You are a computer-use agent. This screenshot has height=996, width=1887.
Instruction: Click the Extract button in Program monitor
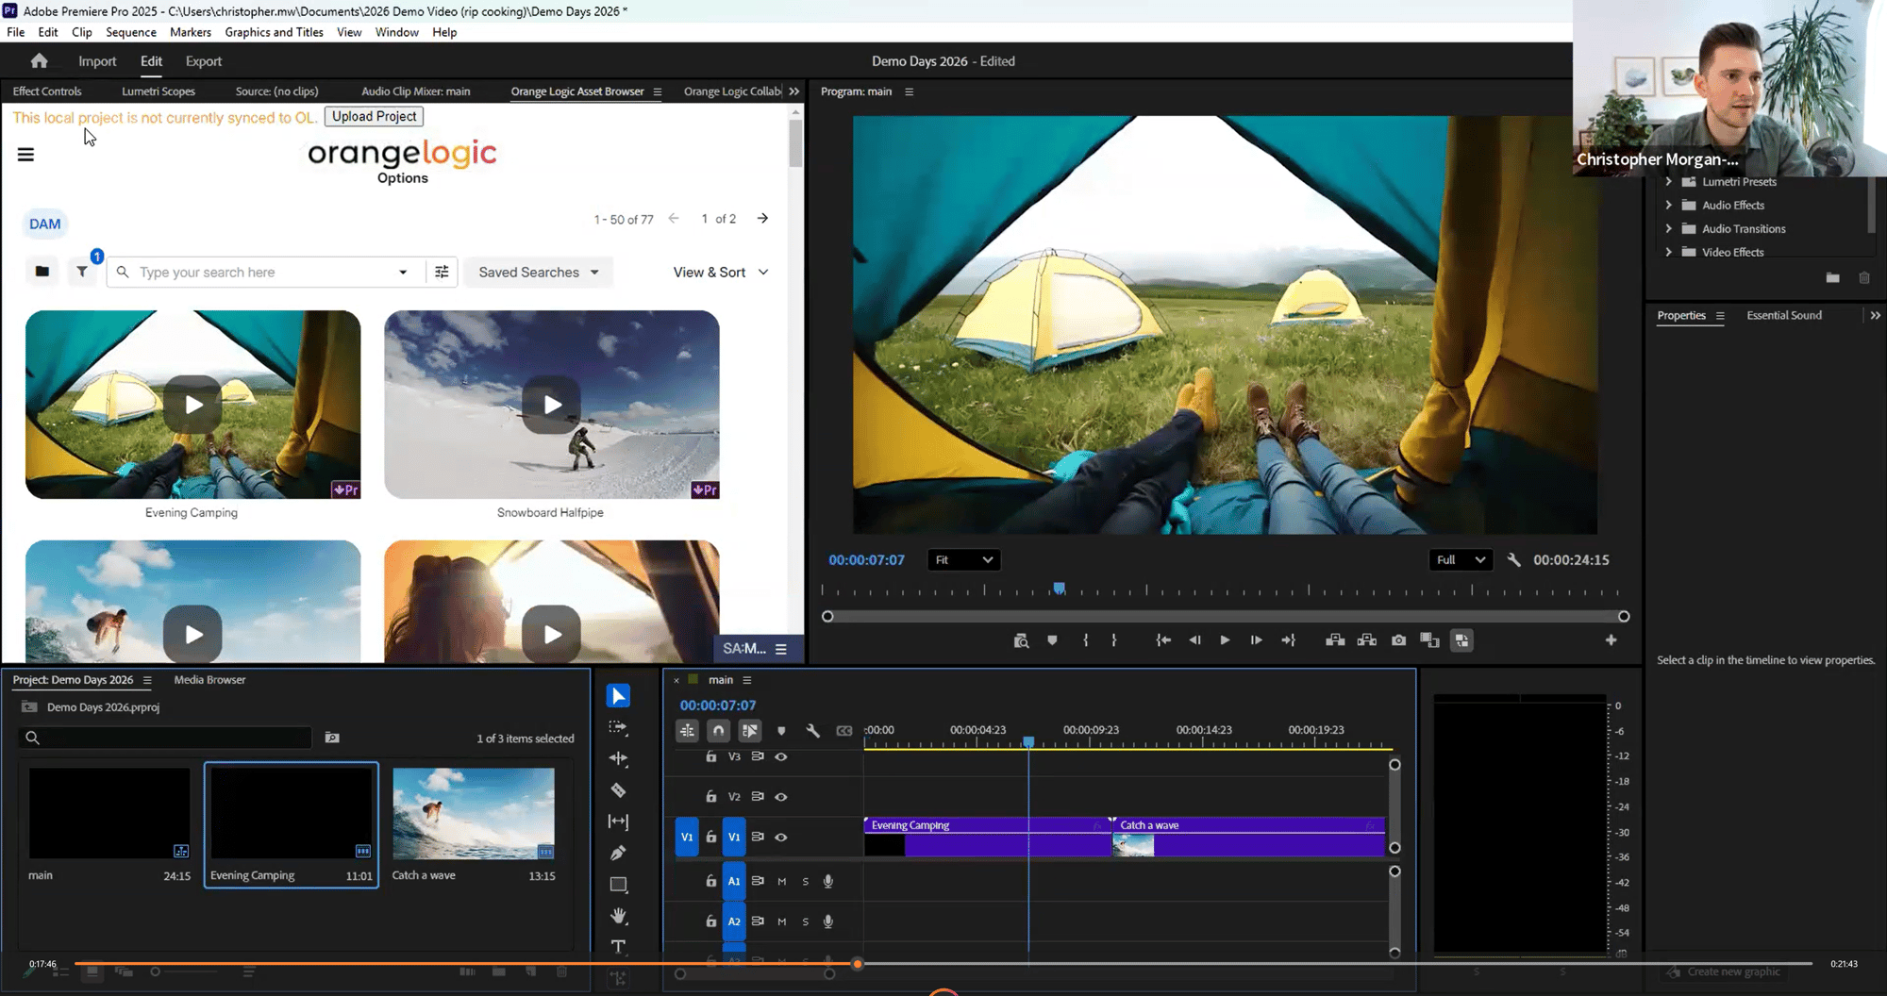[x=1366, y=640]
